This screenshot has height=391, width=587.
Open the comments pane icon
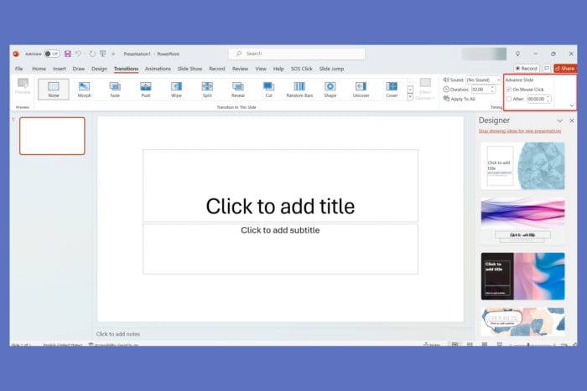coord(547,69)
